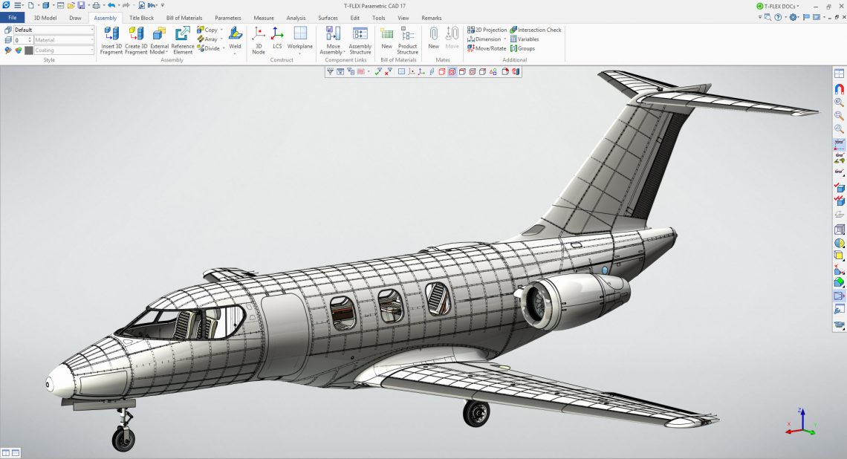Select the Weld tool in Assembly ribbon

[235, 39]
